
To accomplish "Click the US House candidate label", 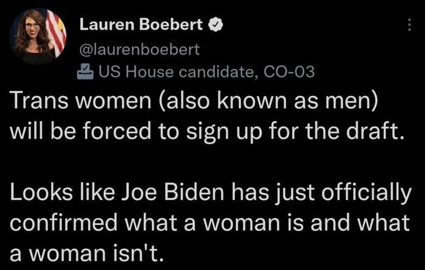I will 178,73.
